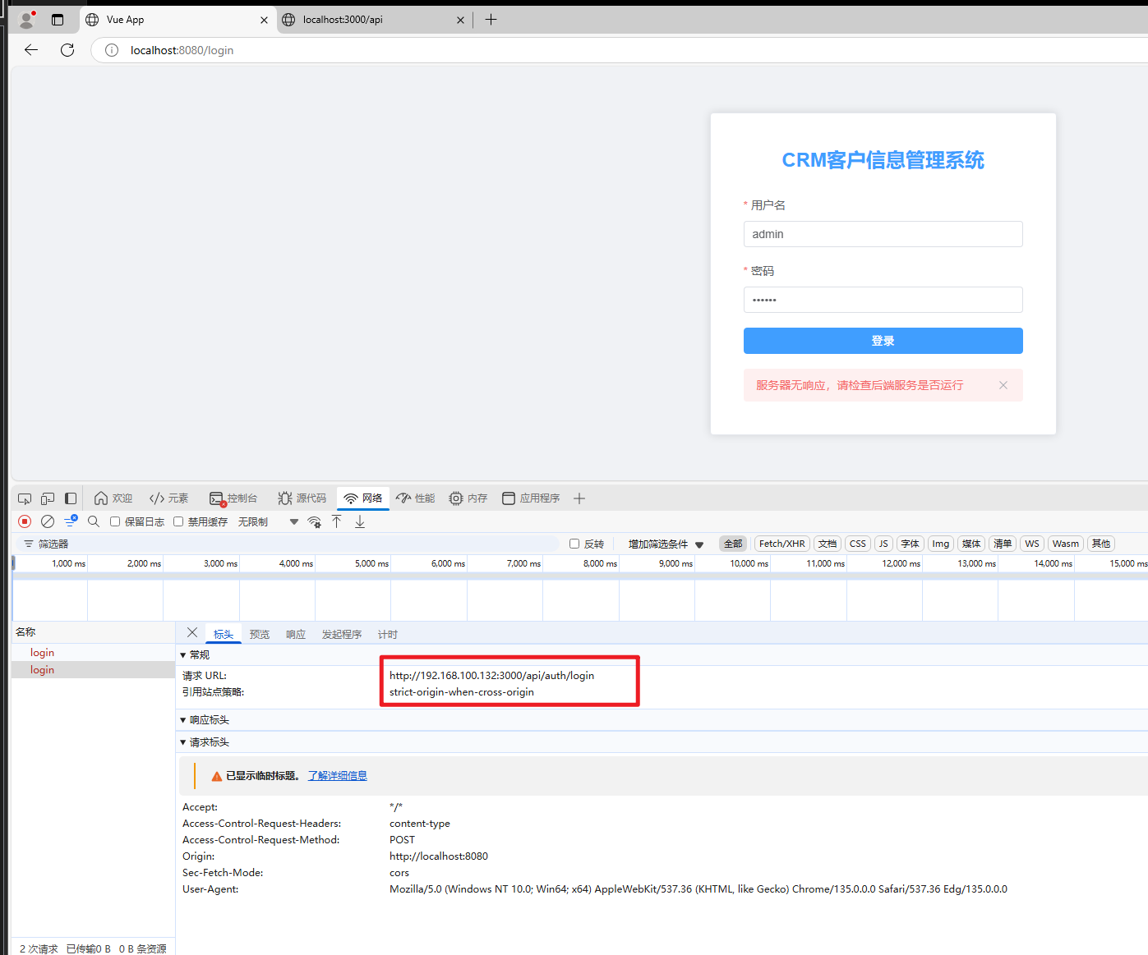Open the 应用程序 application panel

pos(531,498)
